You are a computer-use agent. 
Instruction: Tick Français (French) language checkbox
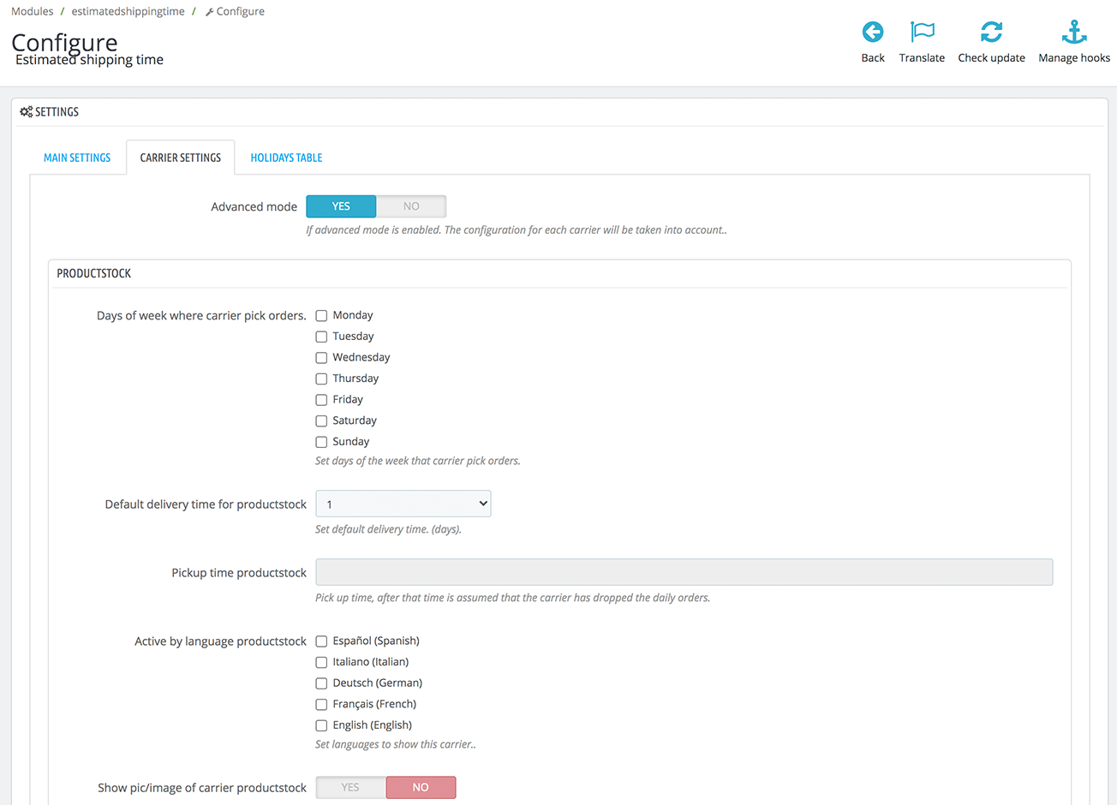pos(321,705)
